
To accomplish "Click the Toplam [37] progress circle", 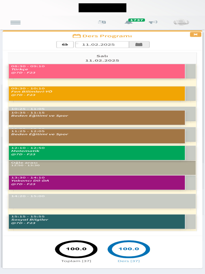I will (76, 249).
